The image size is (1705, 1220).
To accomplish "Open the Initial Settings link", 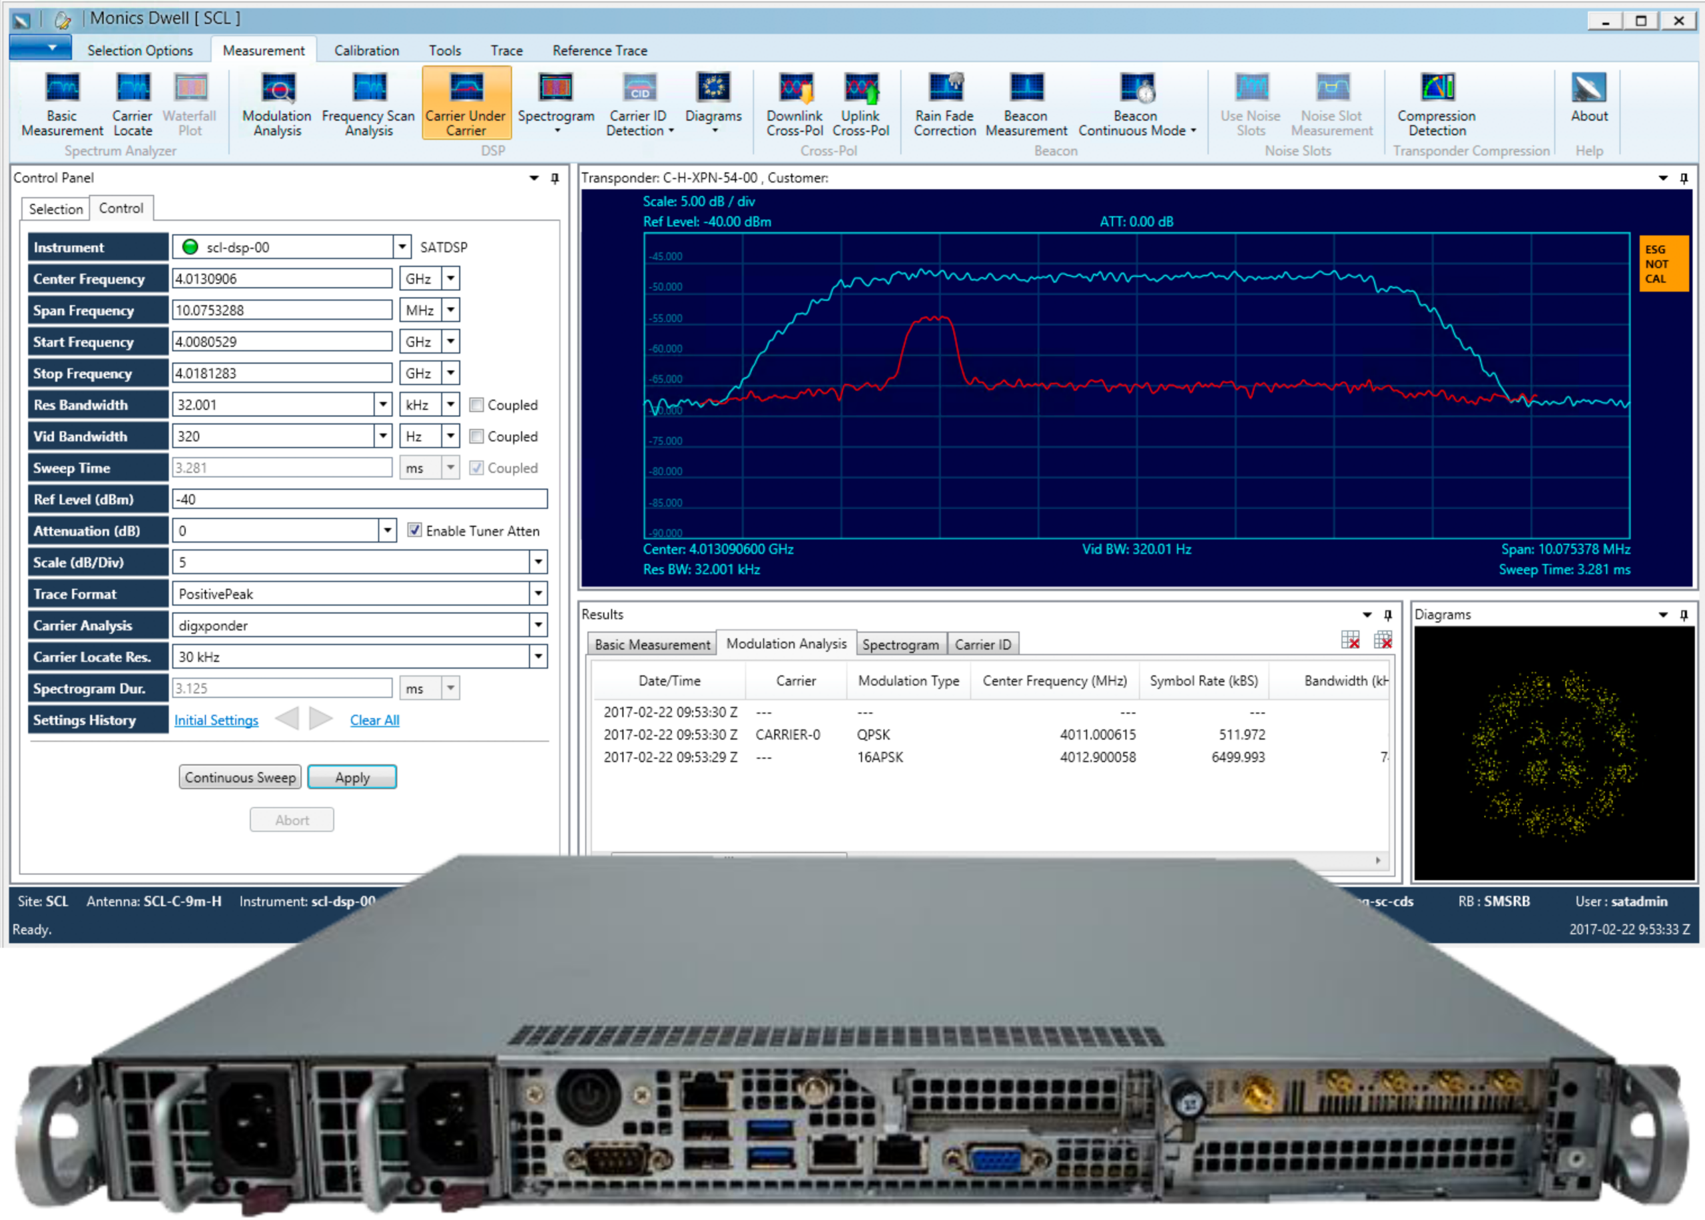I will (x=216, y=721).
